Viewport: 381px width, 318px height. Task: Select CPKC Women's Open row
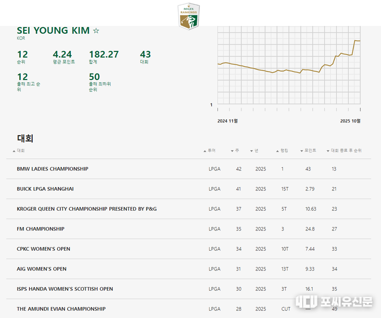tap(43, 249)
